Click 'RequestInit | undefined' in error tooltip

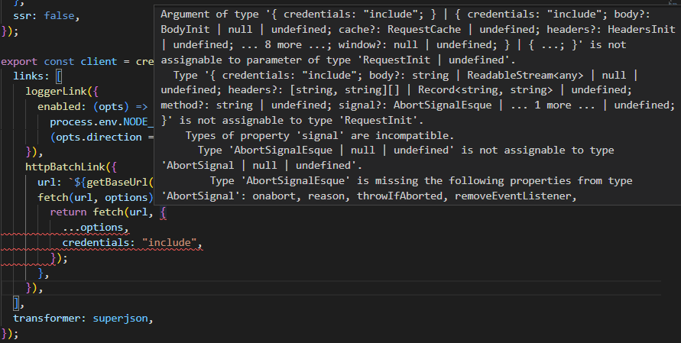click(435, 60)
